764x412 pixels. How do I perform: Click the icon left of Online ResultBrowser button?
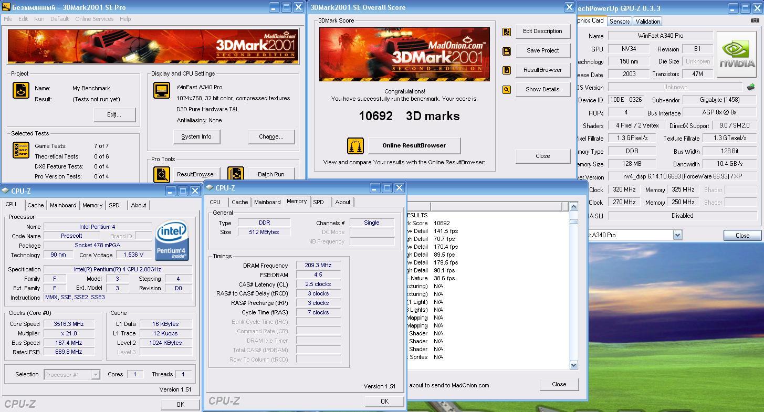[355, 146]
